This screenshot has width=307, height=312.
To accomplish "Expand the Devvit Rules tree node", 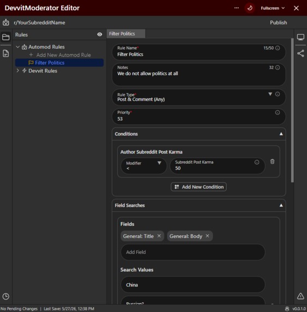I will tap(18, 71).
